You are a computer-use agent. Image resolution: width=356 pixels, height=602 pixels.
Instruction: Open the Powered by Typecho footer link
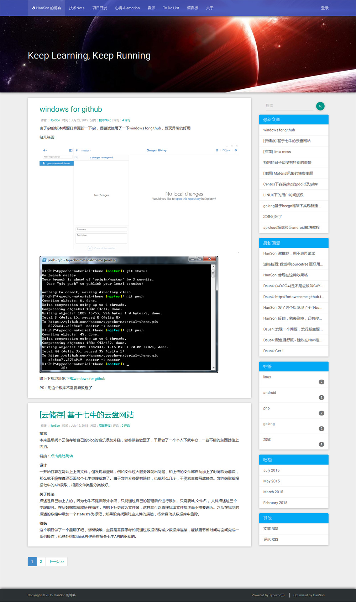[x=268, y=595]
